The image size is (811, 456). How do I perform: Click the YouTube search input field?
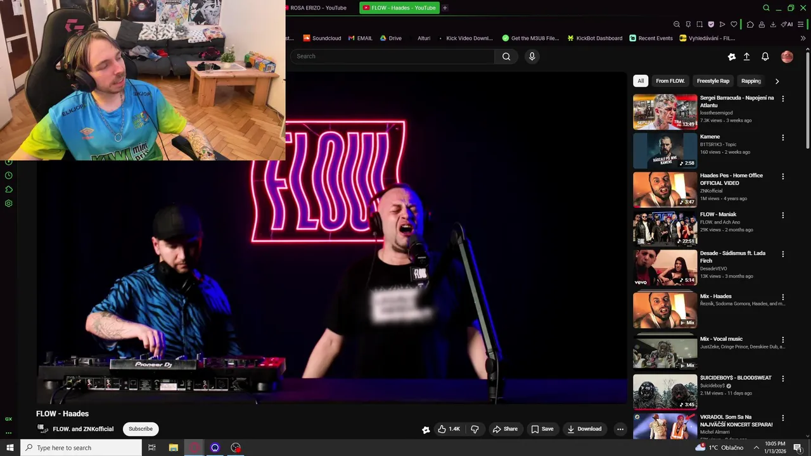click(x=393, y=56)
